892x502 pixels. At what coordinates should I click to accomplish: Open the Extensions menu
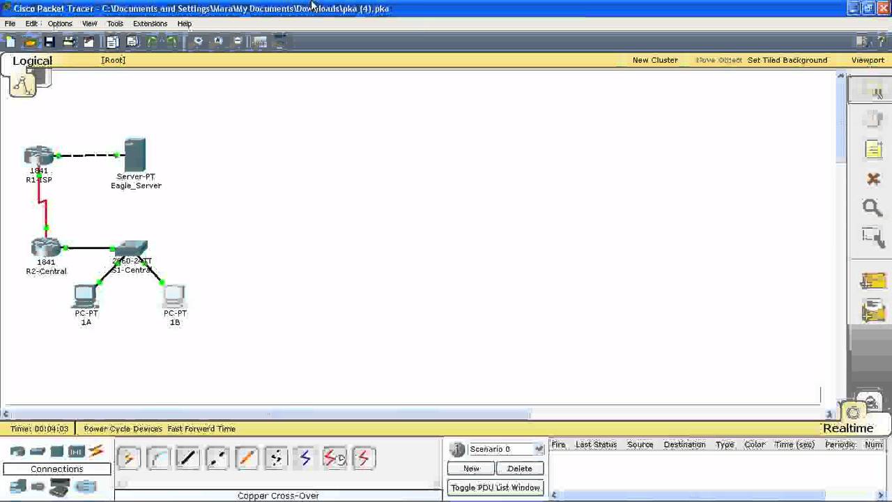click(x=150, y=24)
